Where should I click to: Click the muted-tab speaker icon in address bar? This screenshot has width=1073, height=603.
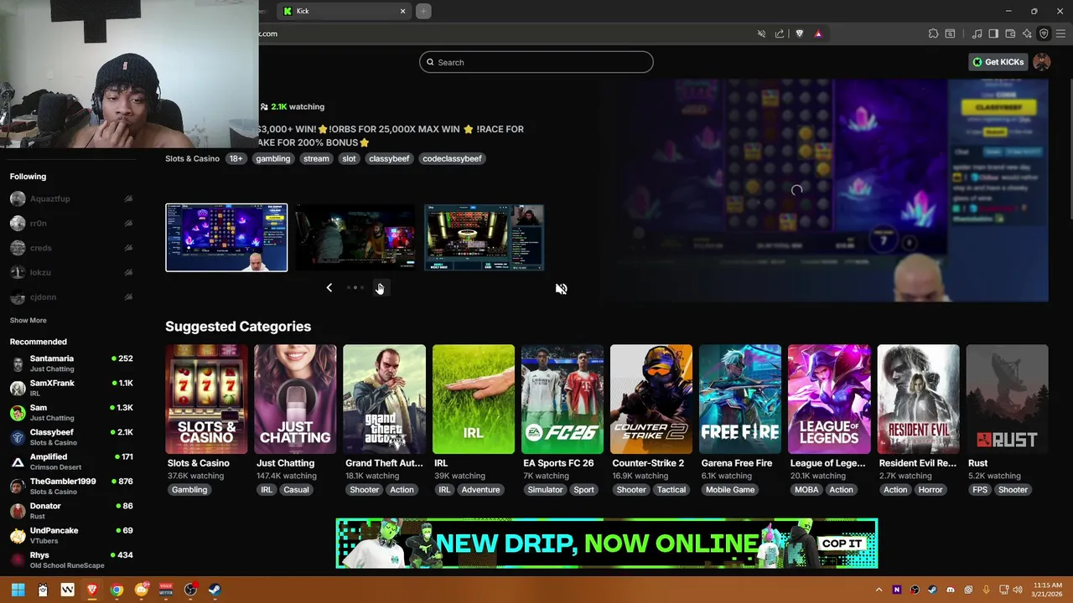pyautogui.click(x=761, y=33)
